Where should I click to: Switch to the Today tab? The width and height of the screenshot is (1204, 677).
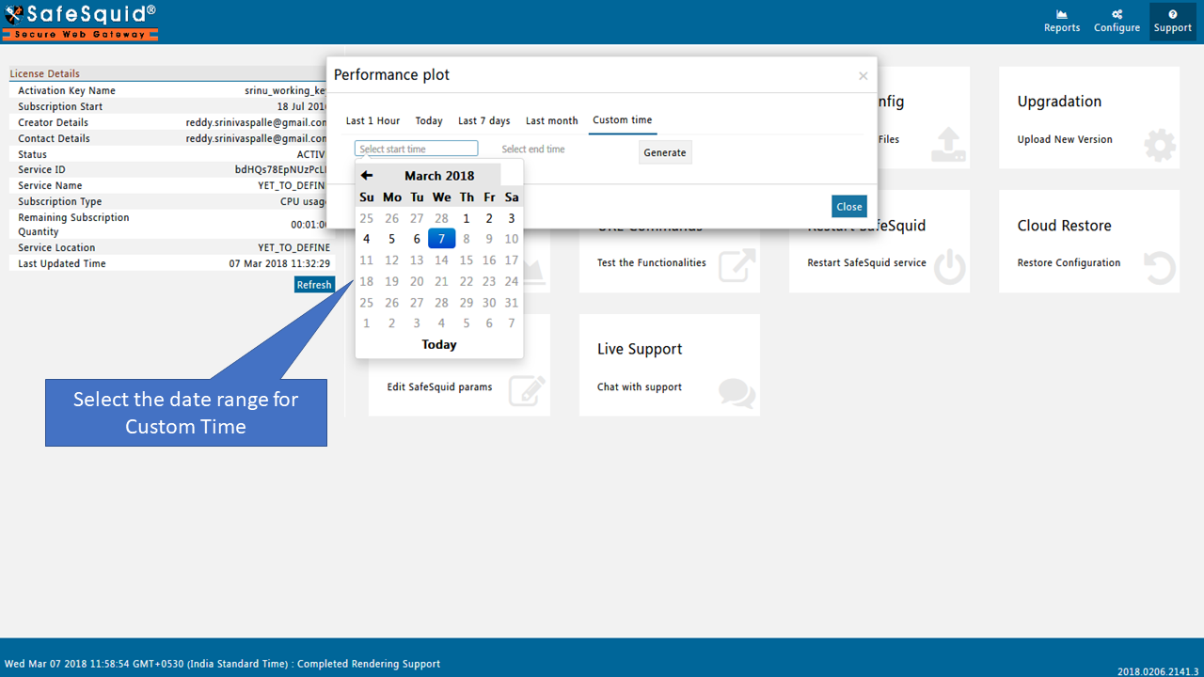click(429, 120)
